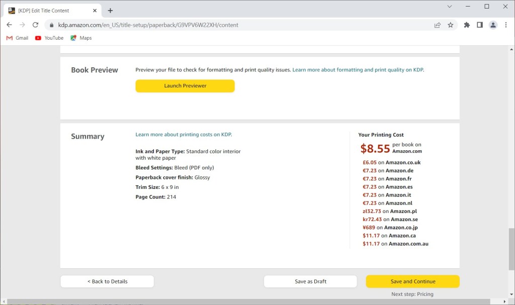Reload the page with refresh icon
The width and height of the screenshot is (515, 305).
35,25
